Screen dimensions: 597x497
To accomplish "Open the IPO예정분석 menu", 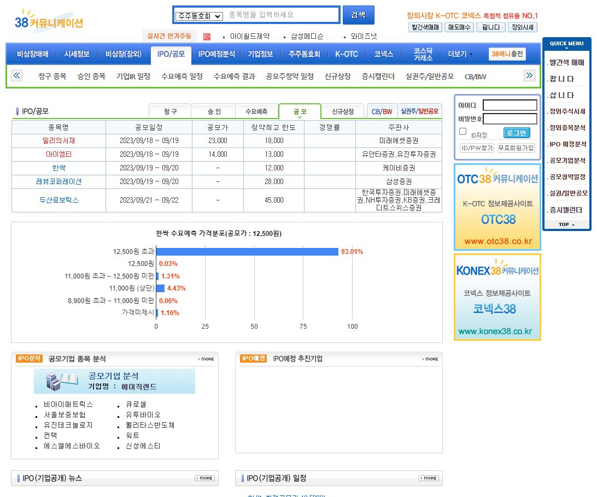I will point(216,54).
